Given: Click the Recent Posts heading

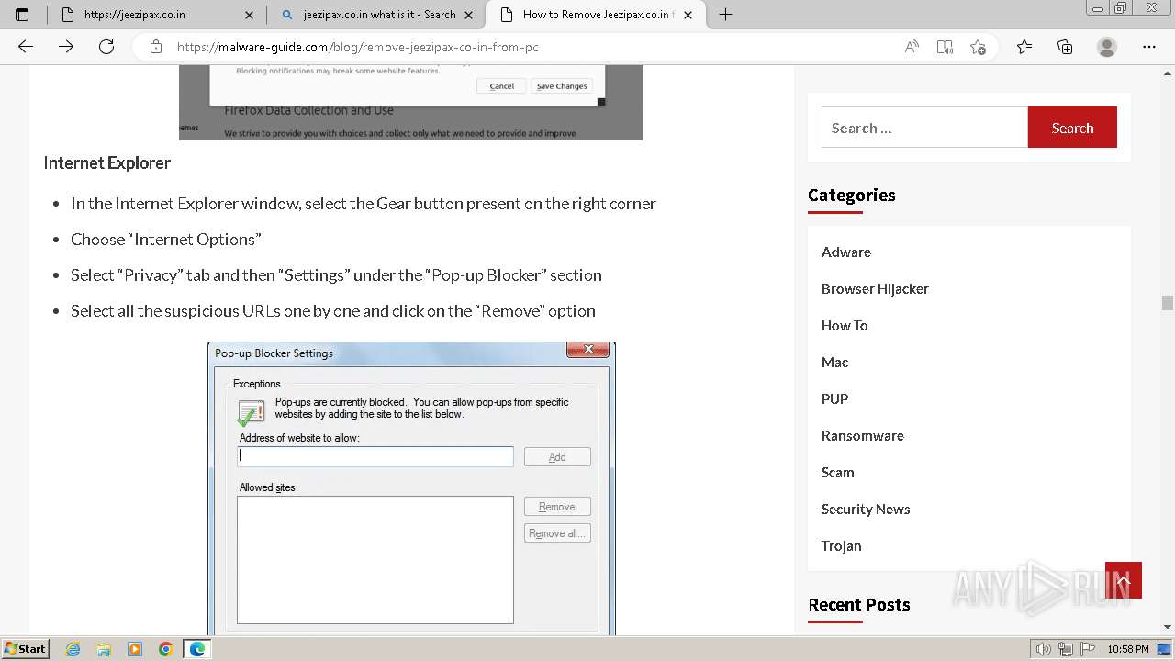Looking at the screenshot, I should click(x=859, y=604).
